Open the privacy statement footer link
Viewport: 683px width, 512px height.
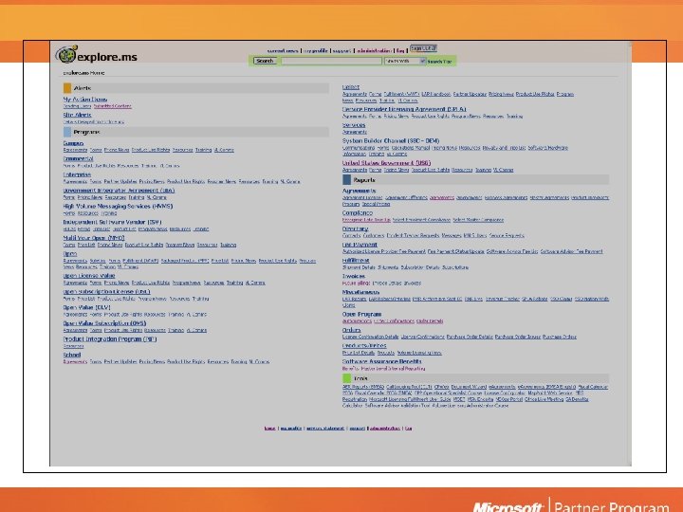(x=325, y=429)
